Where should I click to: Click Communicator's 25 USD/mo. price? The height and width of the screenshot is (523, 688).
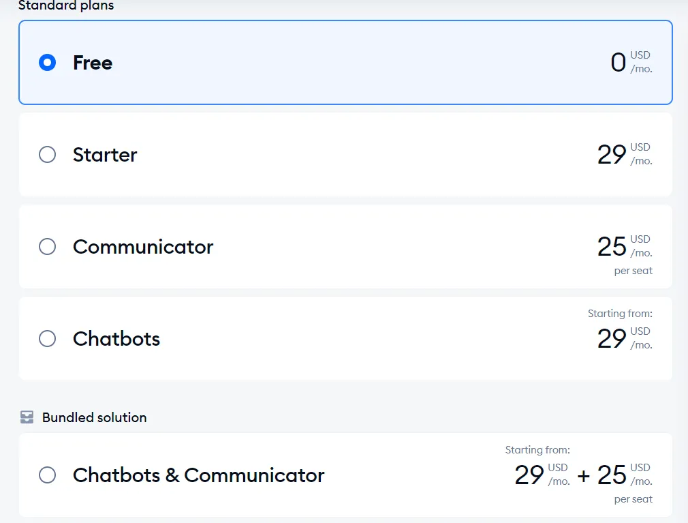point(625,246)
